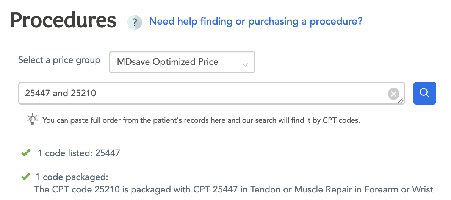
Task: Click the word 'MDsave' in price dropdown
Action: [133, 62]
